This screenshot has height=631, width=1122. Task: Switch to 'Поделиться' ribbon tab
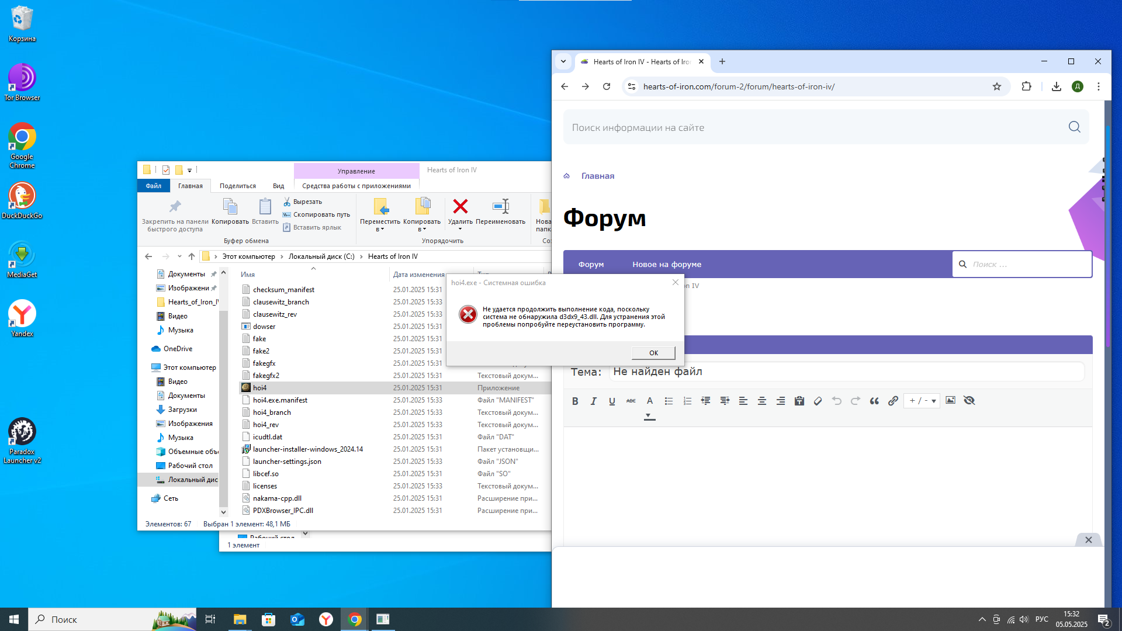coord(238,186)
